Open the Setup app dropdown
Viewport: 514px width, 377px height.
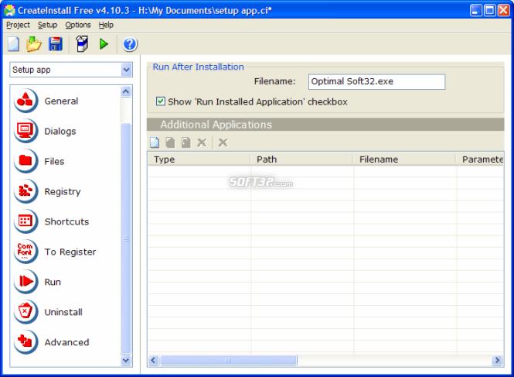pyautogui.click(x=126, y=70)
